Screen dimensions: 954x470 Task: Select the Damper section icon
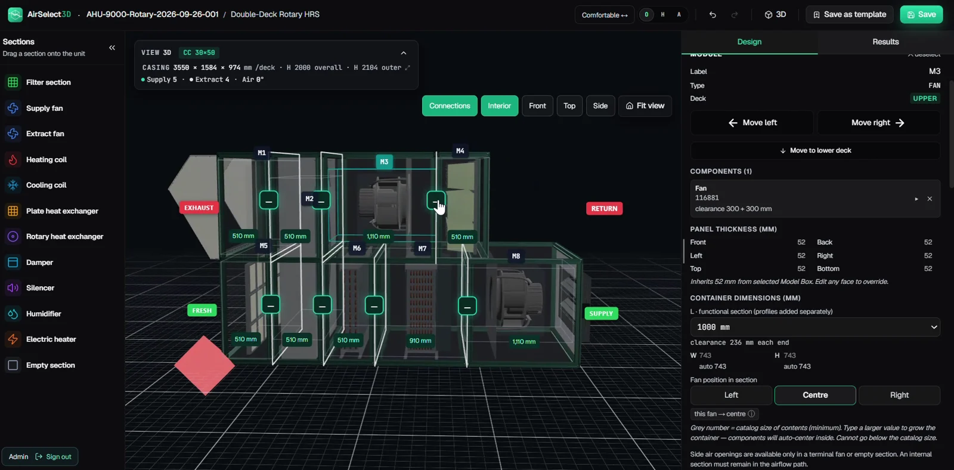(13, 262)
